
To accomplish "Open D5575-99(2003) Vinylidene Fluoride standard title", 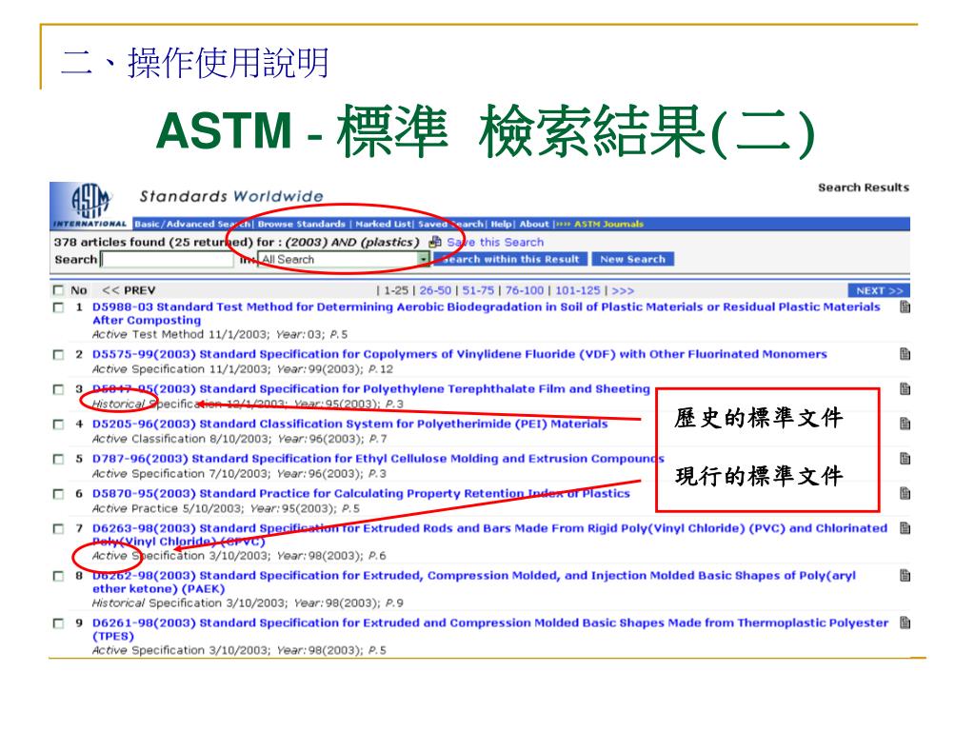I will click(x=460, y=354).
